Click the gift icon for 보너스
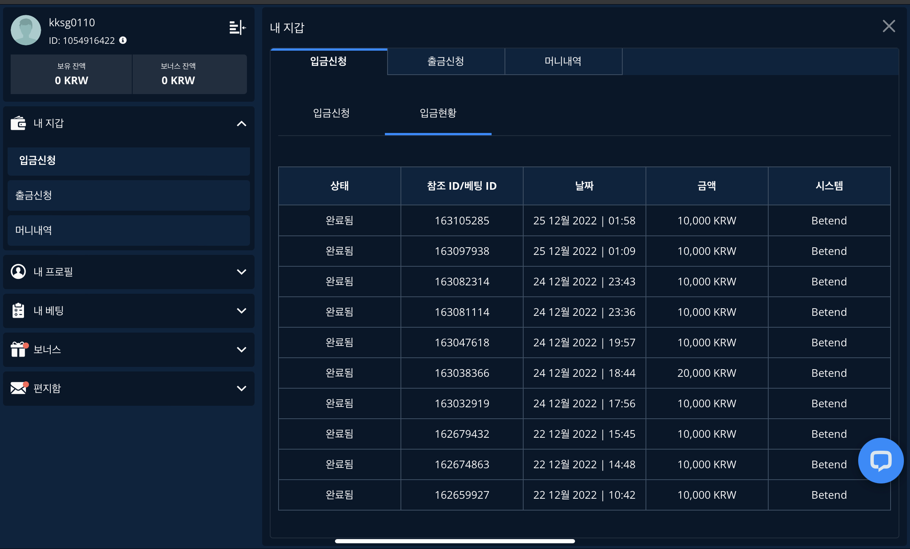 (x=18, y=349)
